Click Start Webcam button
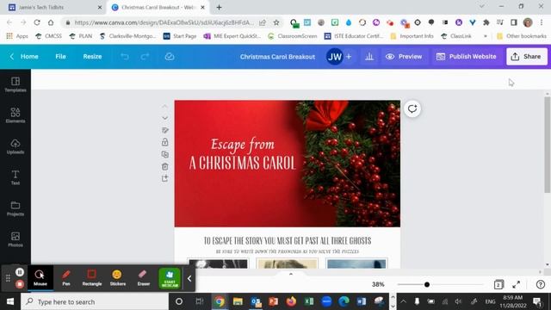 point(170,278)
